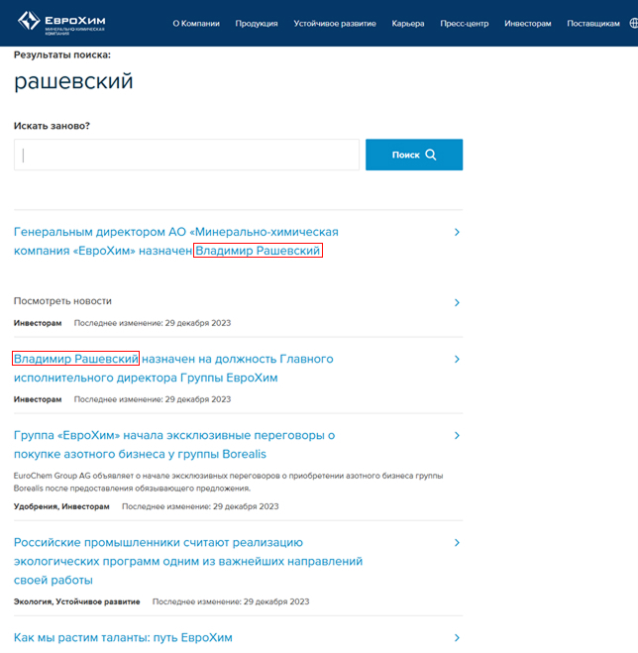Click Инвесторам tag under 'Владимир Рашевский назначен'
This screenshot has width=638, height=653.
coord(38,399)
